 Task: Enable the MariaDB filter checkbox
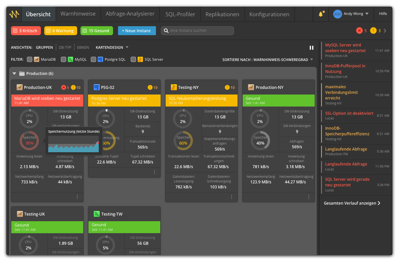tap(30, 59)
